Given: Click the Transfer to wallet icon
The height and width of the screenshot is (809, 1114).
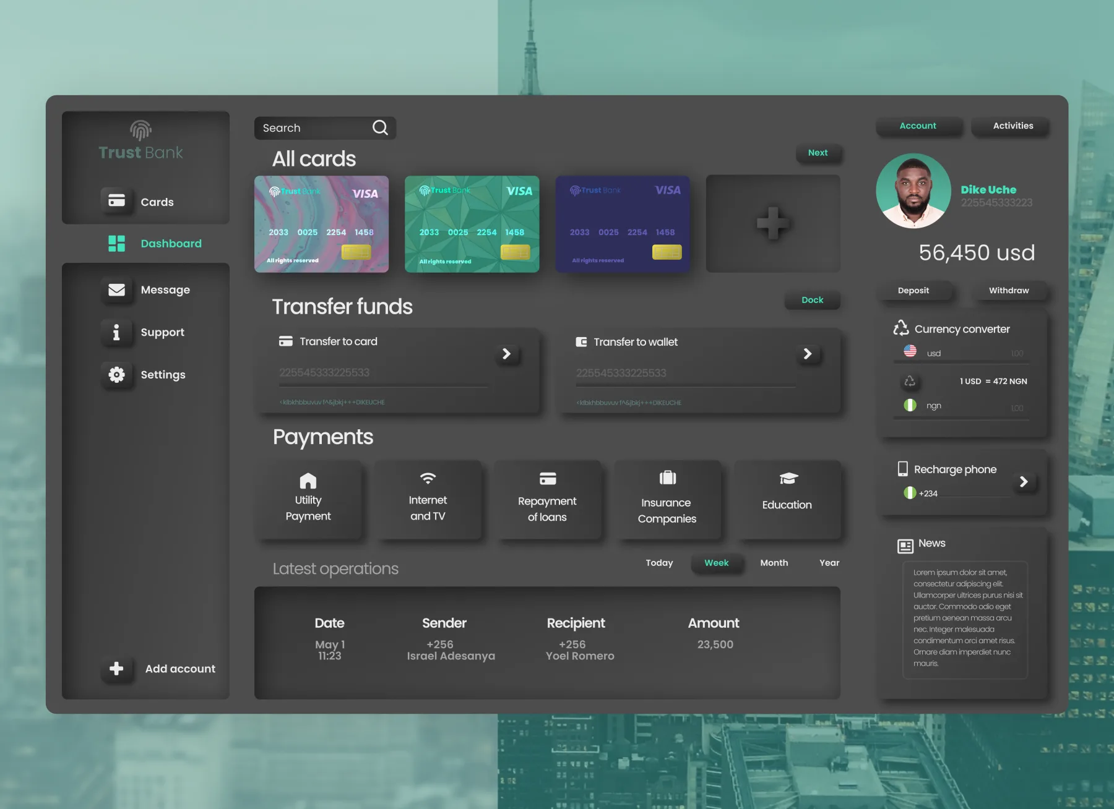Looking at the screenshot, I should point(581,342).
